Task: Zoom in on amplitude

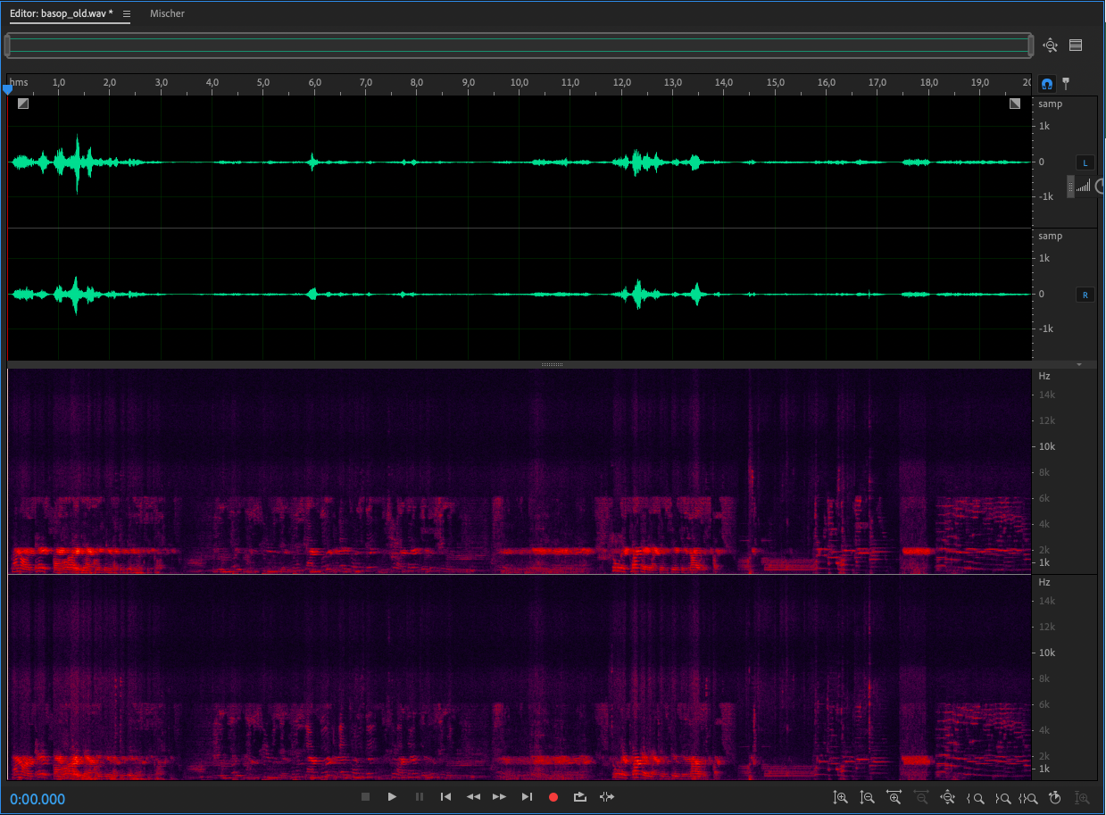Action: (840, 798)
